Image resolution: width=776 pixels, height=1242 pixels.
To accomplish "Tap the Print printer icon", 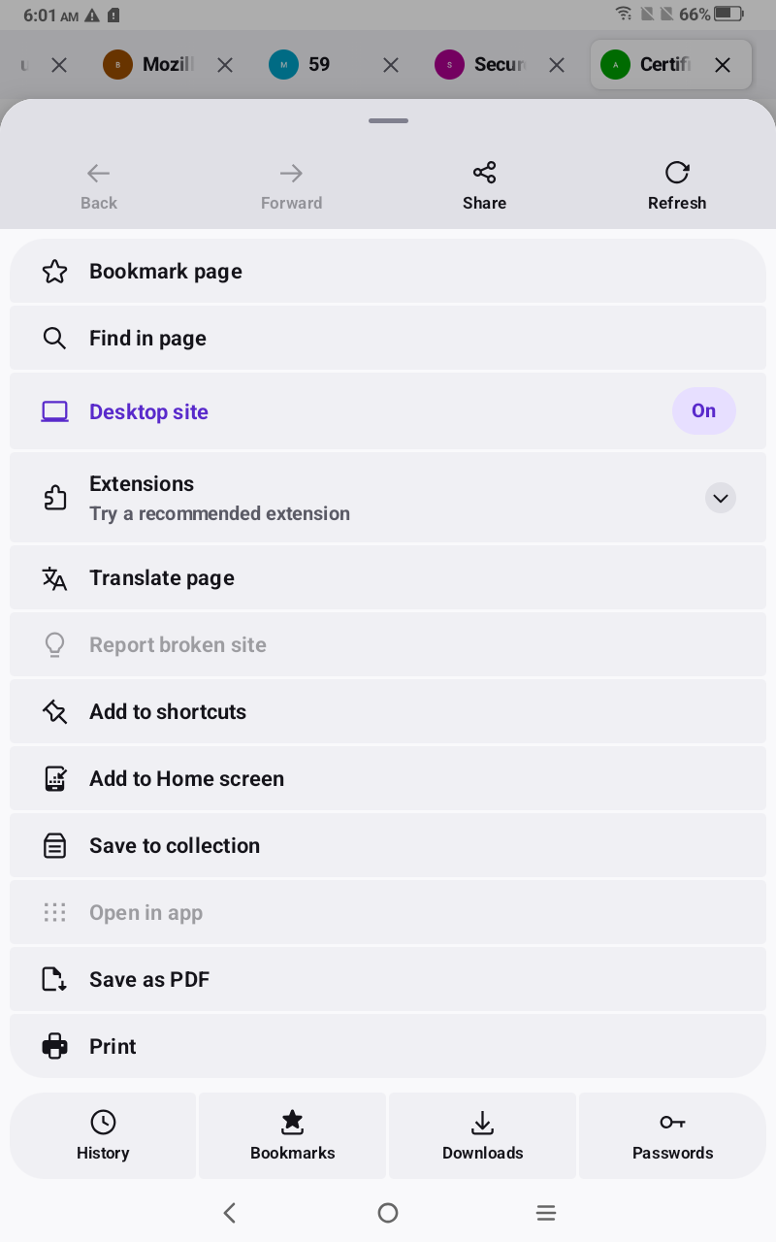I will [x=54, y=1047].
